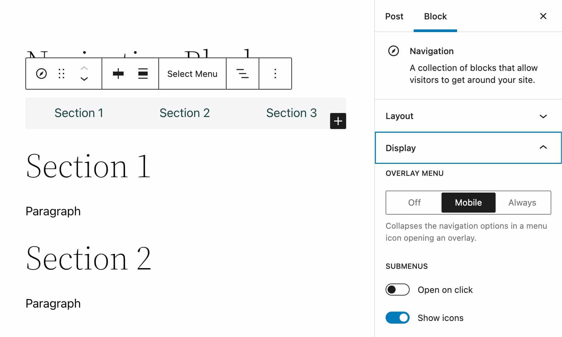Enable the Open on click toggle
This screenshot has height=337, width=562.
[397, 290]
